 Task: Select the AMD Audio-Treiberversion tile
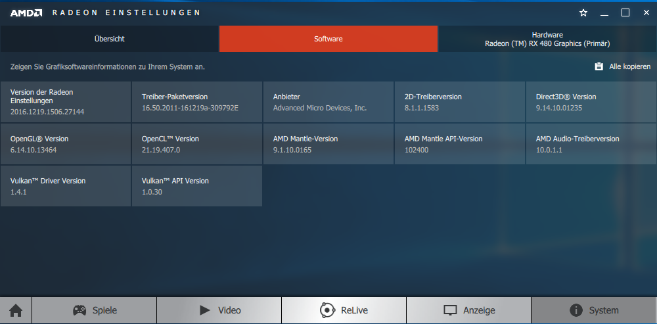(x=591, y=144)
